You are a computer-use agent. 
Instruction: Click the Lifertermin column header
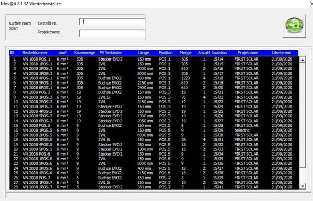pyautogui.click(x=281, y=53)
